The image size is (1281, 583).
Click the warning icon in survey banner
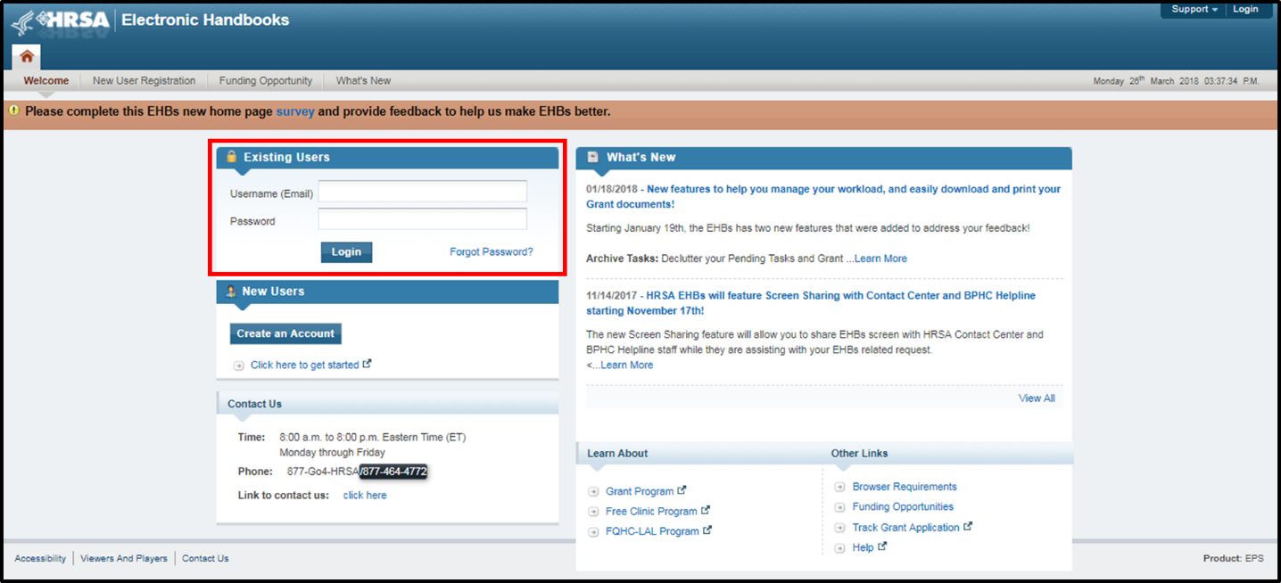pos(13,111)
